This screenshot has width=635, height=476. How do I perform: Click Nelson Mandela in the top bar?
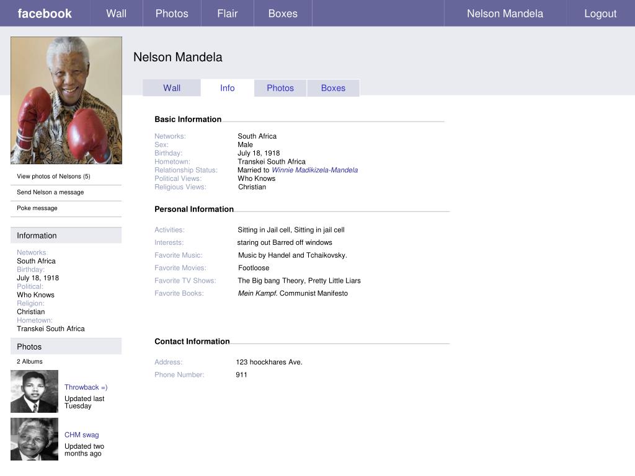[505, 14]
